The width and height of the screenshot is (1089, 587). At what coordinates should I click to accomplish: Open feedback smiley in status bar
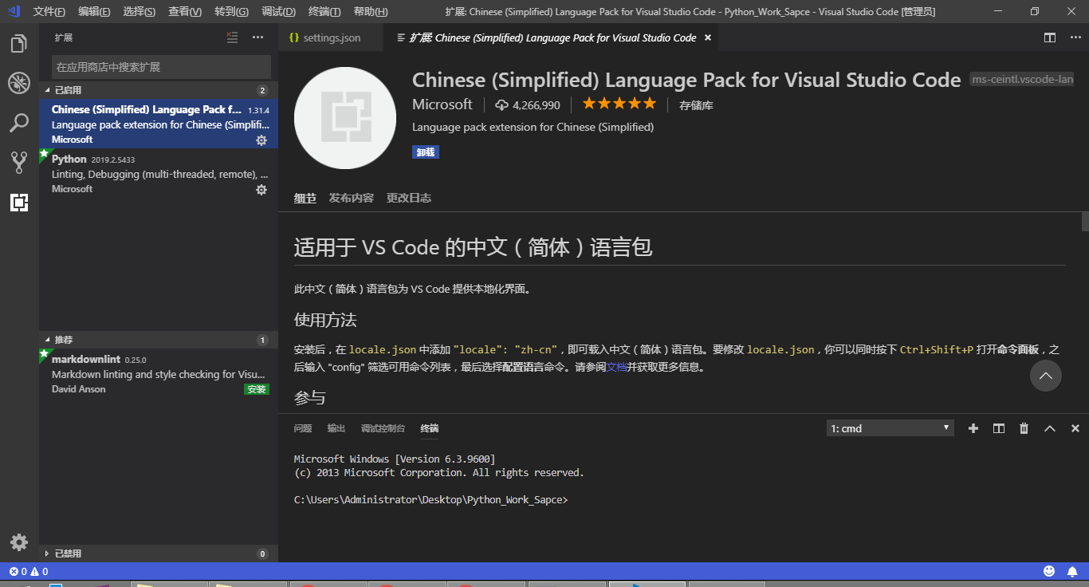[1049, 571]
